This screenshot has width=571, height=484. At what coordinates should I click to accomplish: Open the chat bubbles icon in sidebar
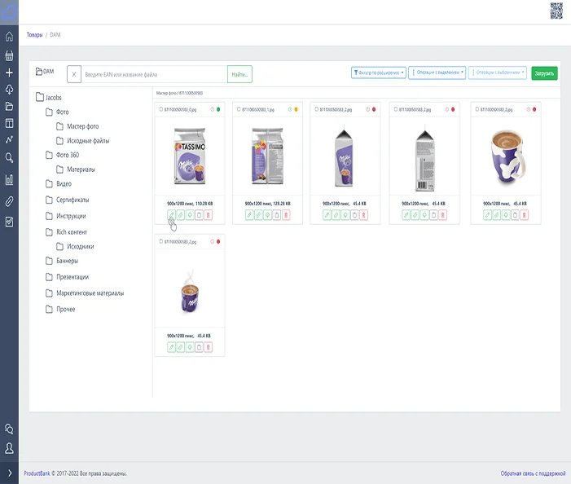[x=9, y=429]
